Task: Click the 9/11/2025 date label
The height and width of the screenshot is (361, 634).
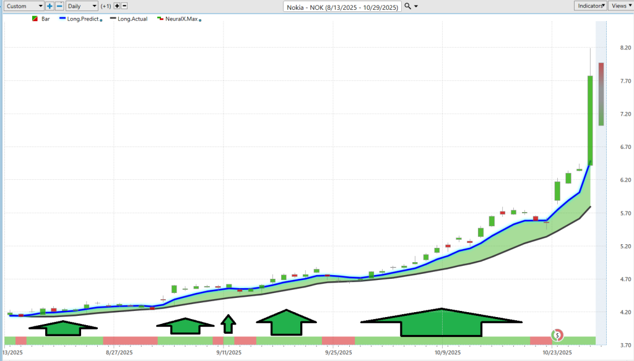Action: click(229, 352)
